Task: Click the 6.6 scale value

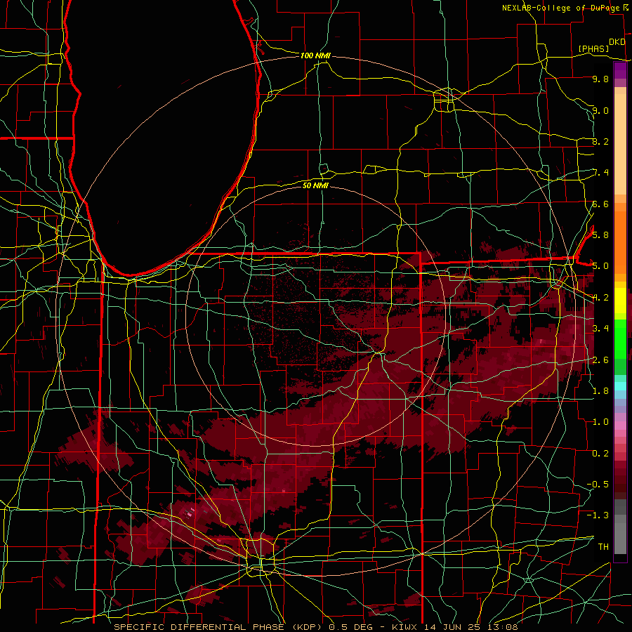Action: pos(600,204)
